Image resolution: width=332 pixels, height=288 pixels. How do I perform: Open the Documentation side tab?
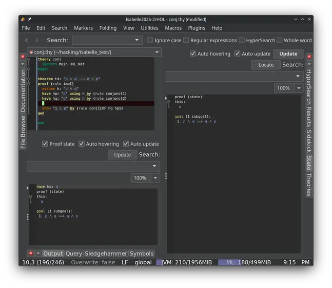[23, 91]
